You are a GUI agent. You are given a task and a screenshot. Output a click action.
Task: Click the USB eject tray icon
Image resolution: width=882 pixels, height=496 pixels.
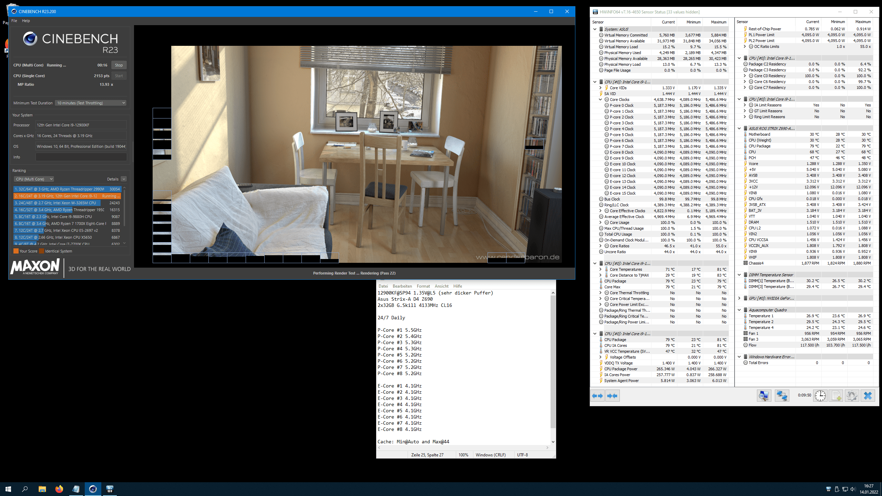pos(837,489)
